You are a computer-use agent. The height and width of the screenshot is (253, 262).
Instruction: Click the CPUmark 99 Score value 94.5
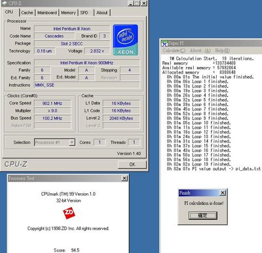(x=75, y=250)
